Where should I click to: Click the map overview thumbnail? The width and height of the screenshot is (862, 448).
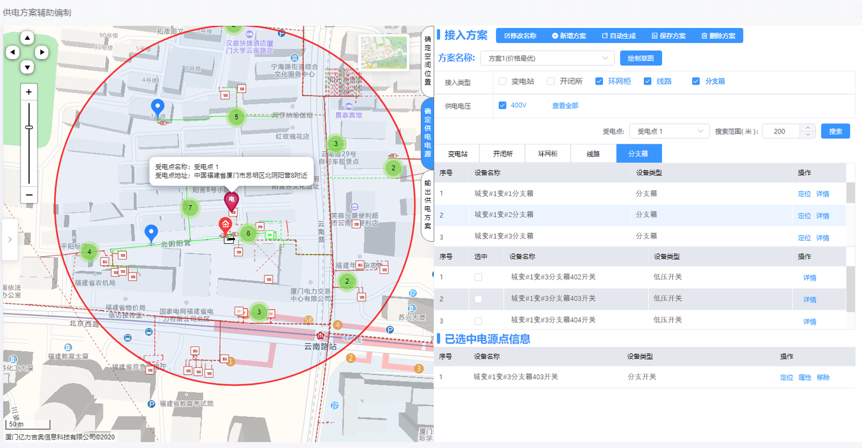(x=384, y=53)
